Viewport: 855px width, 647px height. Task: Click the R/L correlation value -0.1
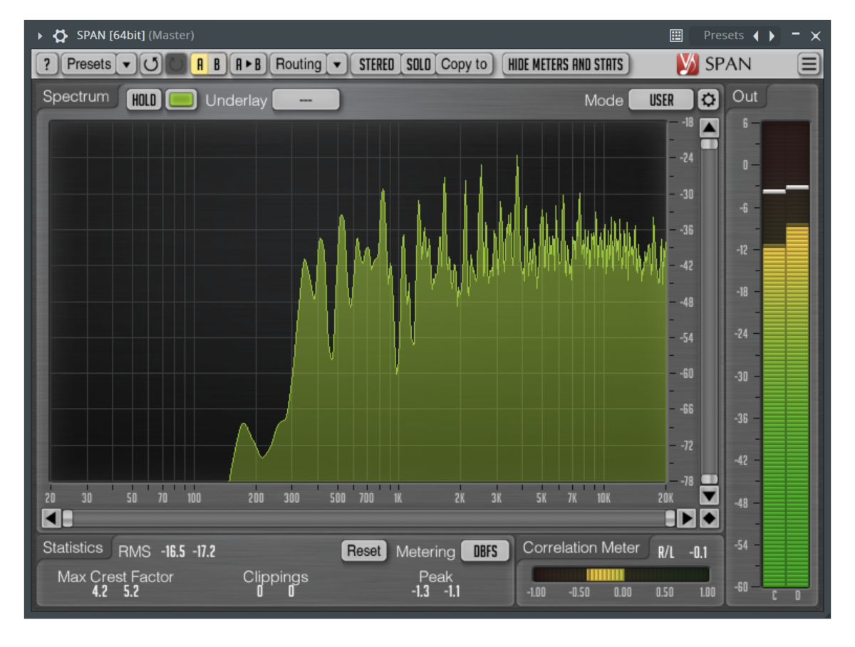pyautogui.click(x=698, y=552)
